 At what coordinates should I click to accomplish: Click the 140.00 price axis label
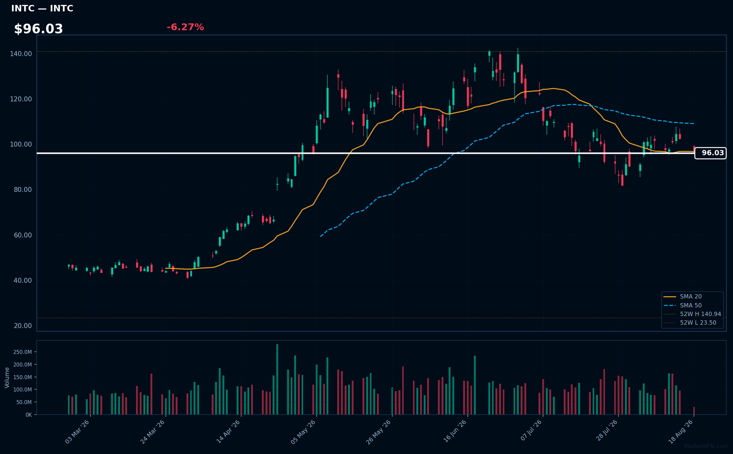click(x=21, y=54)
